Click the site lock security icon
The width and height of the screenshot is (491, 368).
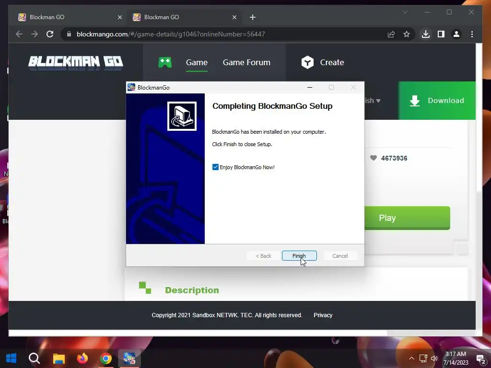tap(69, 34)
